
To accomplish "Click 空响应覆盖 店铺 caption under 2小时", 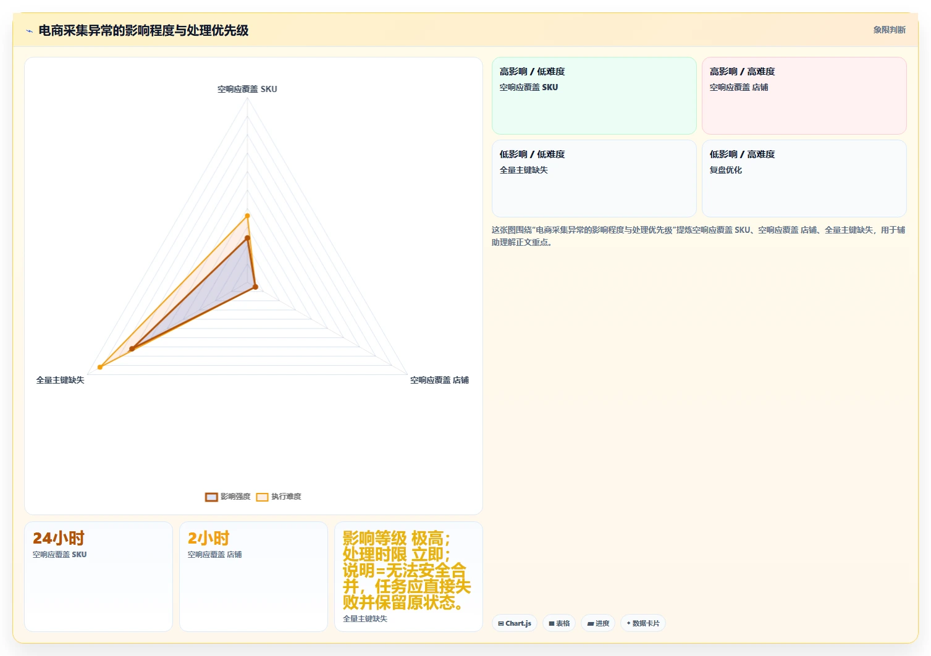I will point(215,554).
